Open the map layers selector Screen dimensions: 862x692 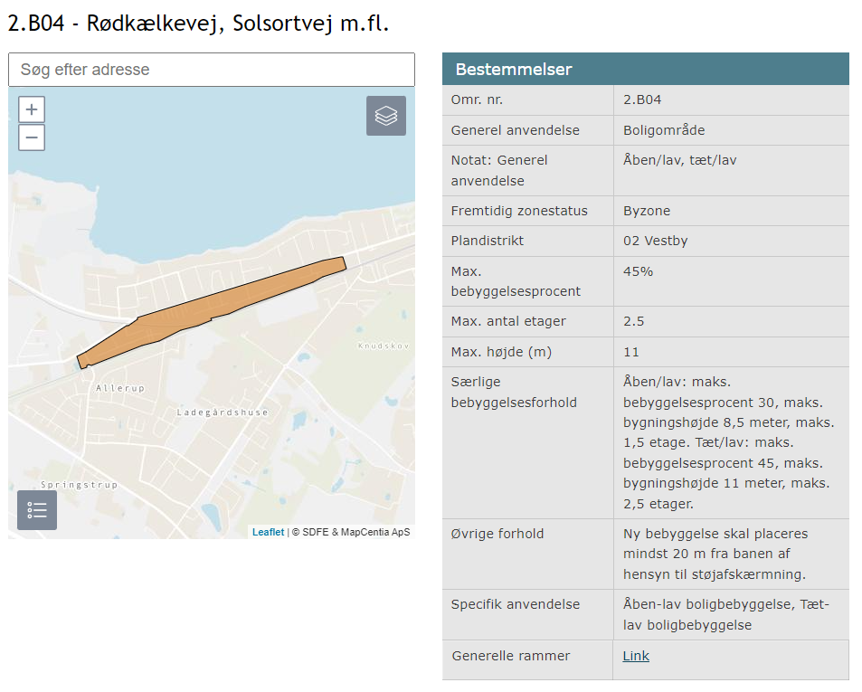click(386, 116)
